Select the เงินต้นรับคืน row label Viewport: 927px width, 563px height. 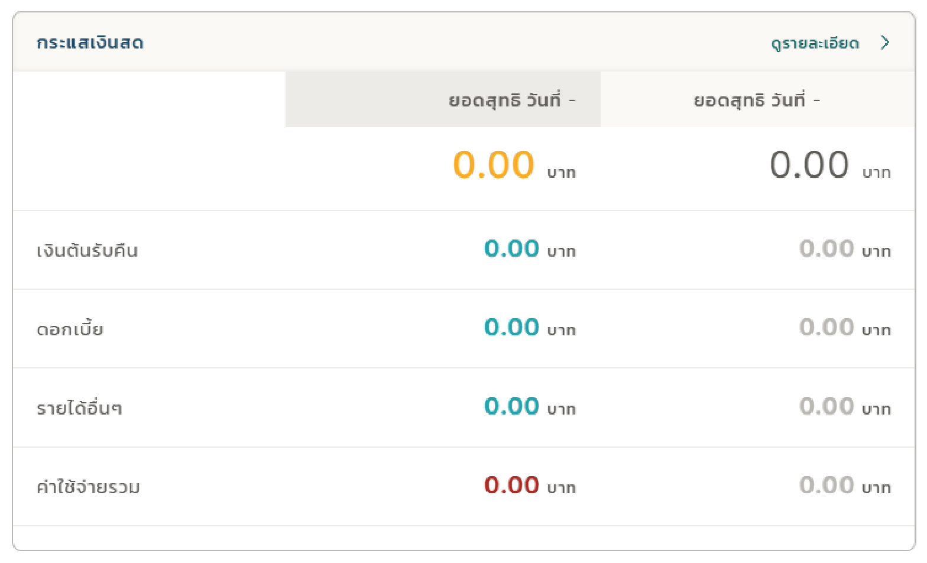coord(87,251)
